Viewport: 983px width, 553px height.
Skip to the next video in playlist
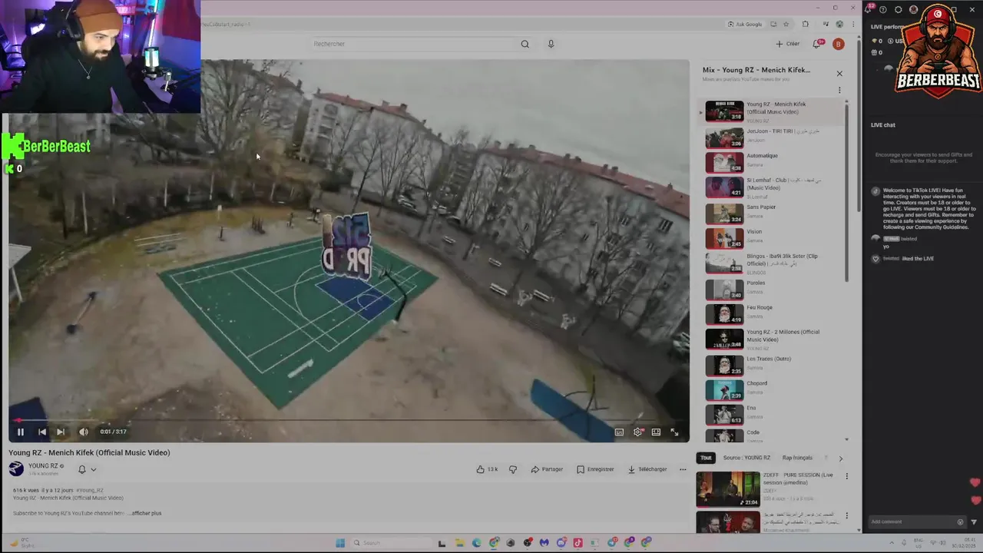[x=61, y=432]
